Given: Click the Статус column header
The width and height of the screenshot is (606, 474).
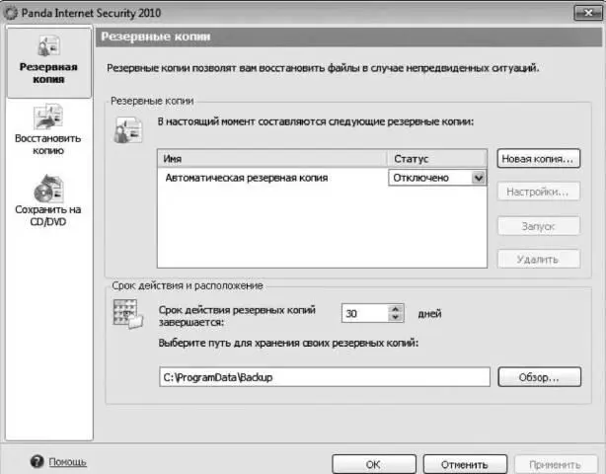Looking at the screenshot, I should (x=436, y=159).
